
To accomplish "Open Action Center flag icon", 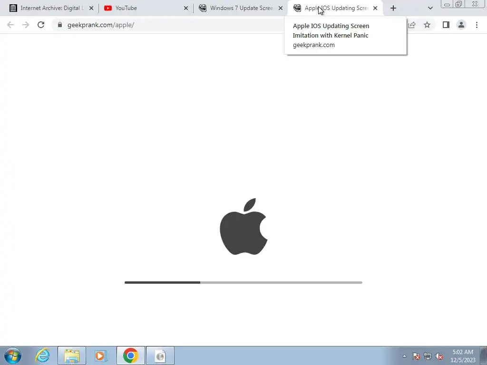I will pos(416,356).
